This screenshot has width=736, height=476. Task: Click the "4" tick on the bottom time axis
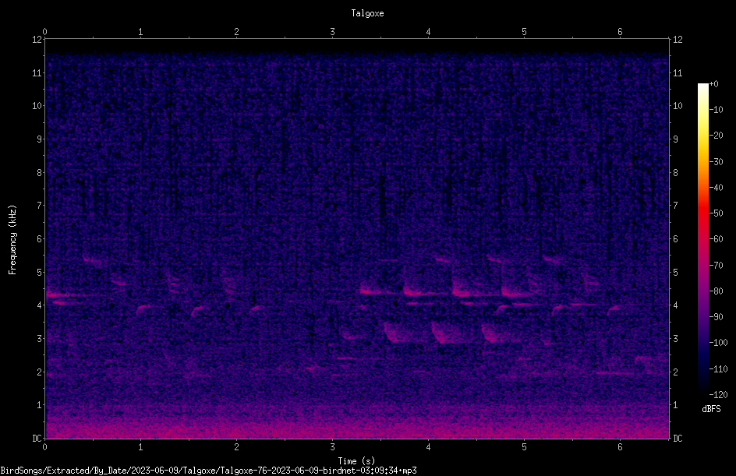point(428,447)
